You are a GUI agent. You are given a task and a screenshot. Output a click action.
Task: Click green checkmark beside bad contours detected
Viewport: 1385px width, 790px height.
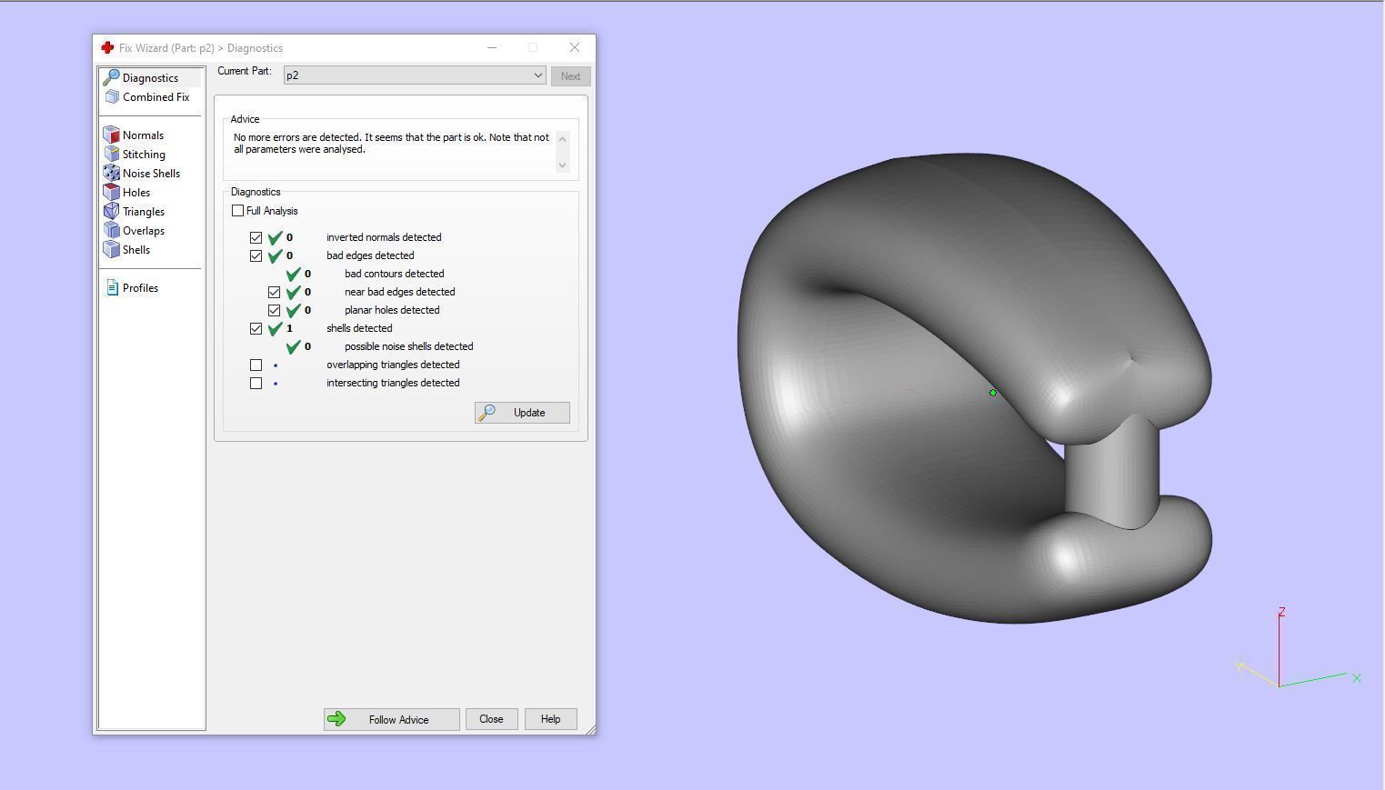pyautogui.click(x=293, y=274)
